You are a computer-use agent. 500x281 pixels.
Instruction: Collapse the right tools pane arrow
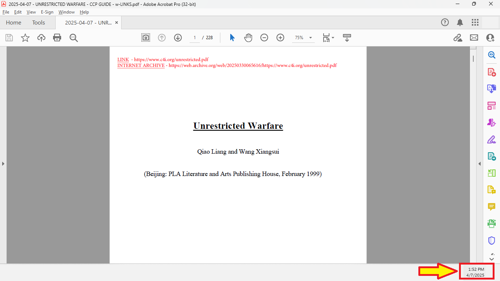coord(480,164)
